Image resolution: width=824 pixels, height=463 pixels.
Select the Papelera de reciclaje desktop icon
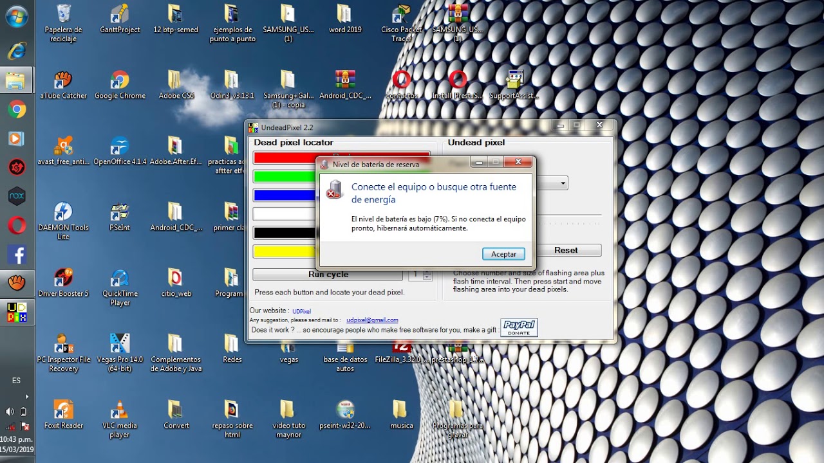point(63,24)
